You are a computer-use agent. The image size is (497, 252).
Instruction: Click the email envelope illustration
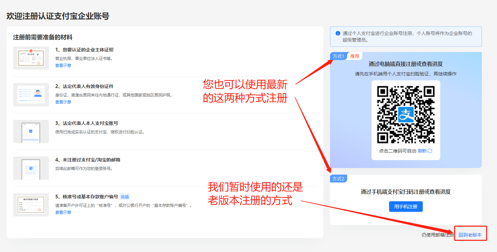coord(31,168)
